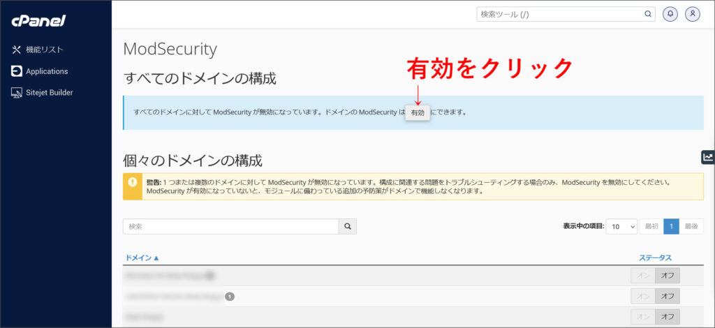
Task: Switch second domain row to オン
Action: point(643,296)
